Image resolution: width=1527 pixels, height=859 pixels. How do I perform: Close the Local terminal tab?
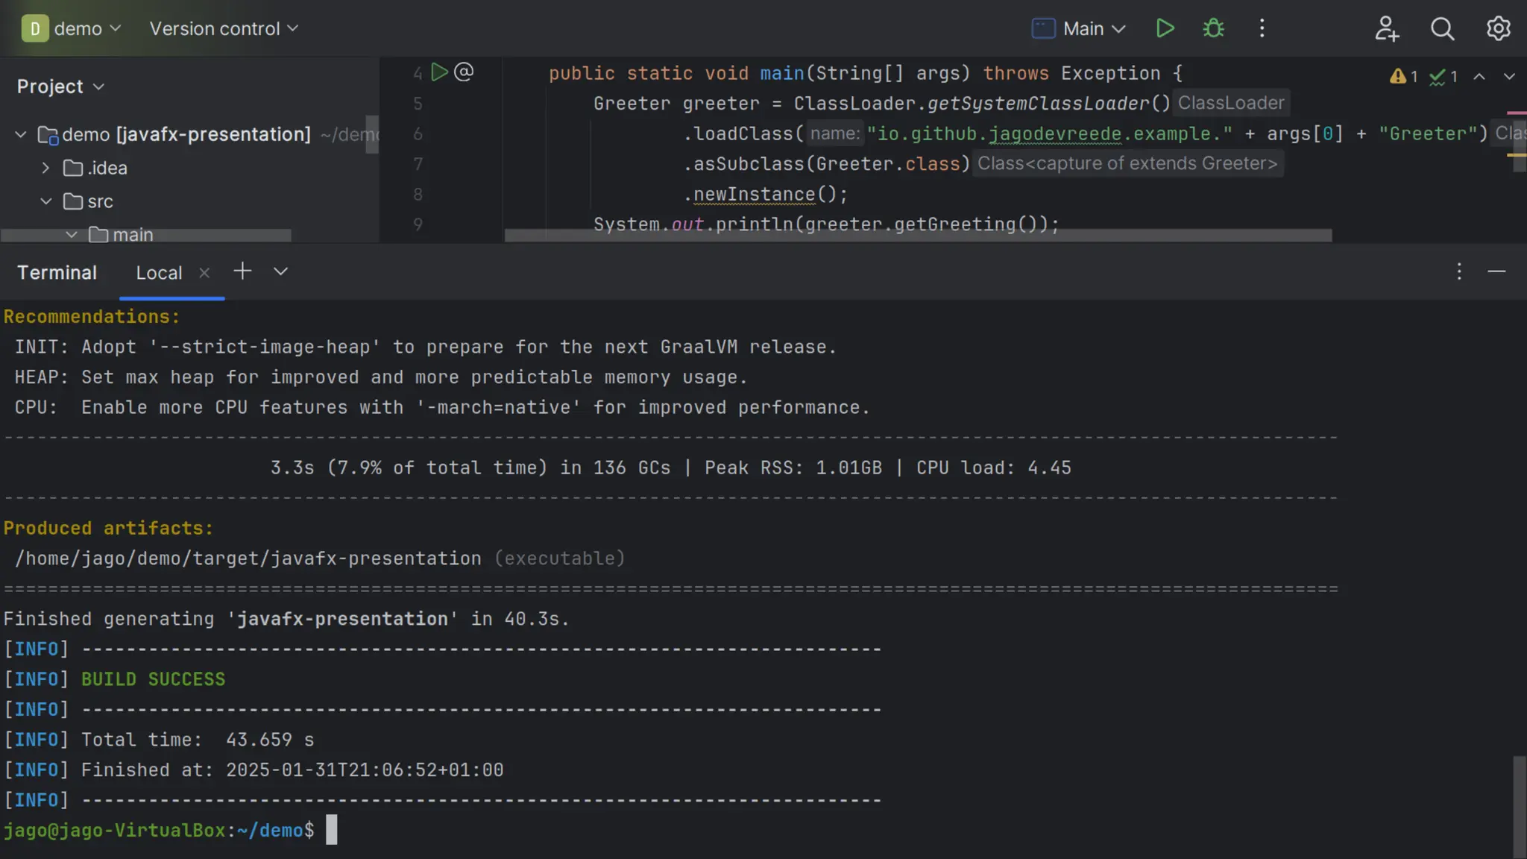click(x=204, y=273)
